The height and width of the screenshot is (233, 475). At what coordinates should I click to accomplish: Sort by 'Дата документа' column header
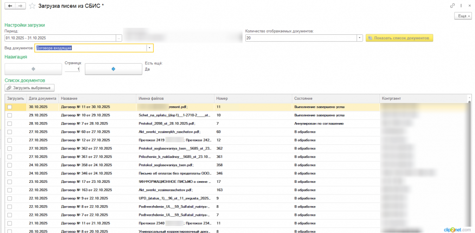[42, 98]
